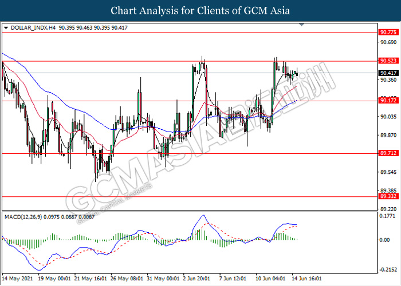Click the 10 Jun 04:01 time label
The height and width of the screenshot is (286, 401).
(270, 279)
